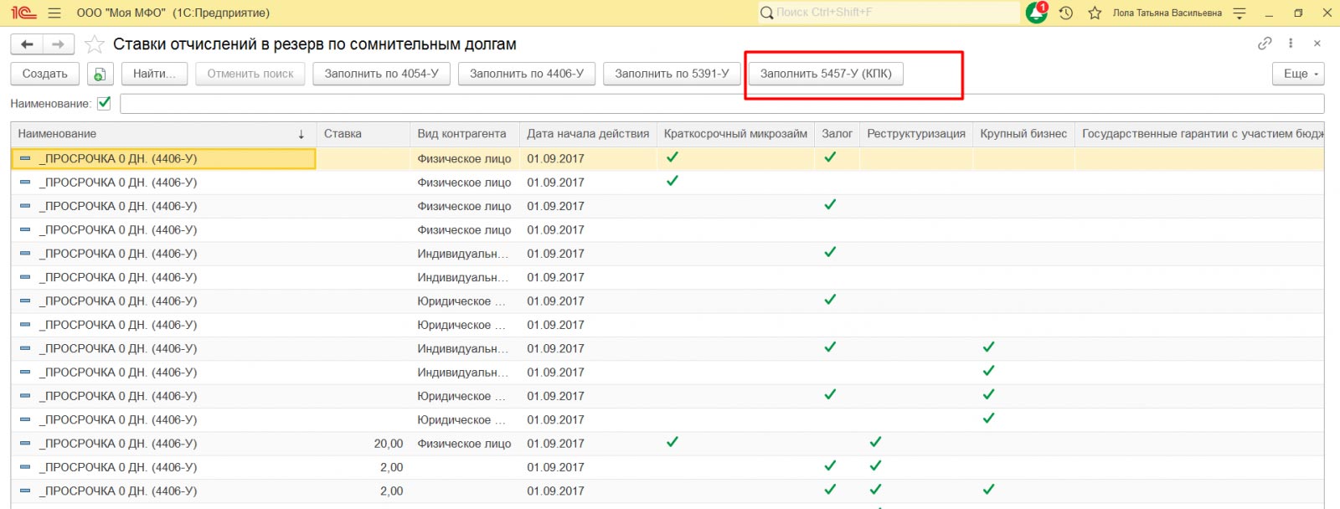Click the Реструктуризация column header
Image resolution: width=1340 pixels, height=509 pixels.
[916, 134]
